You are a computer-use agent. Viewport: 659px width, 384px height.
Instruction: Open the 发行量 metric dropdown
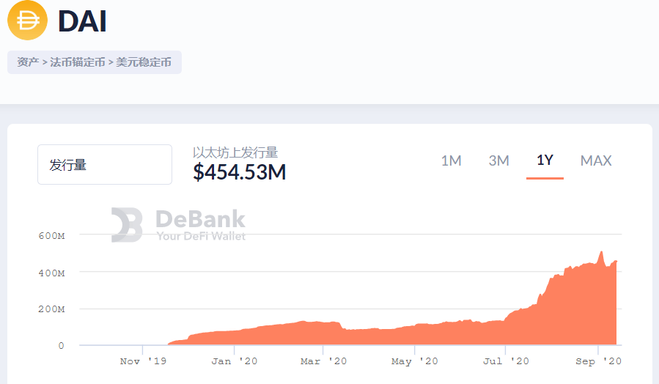click(105, 164)
